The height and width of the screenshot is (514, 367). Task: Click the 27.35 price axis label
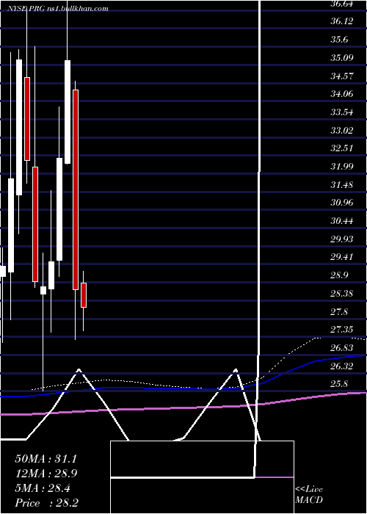click(x=342, y=330)
